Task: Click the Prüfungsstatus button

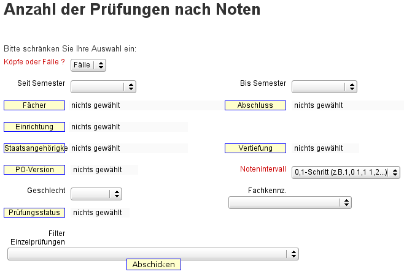Action: coord(34,213)
